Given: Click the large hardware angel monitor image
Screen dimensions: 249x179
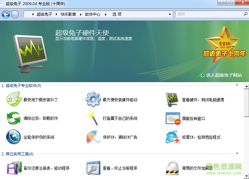Looking at the screenshot, I should 30,54.
